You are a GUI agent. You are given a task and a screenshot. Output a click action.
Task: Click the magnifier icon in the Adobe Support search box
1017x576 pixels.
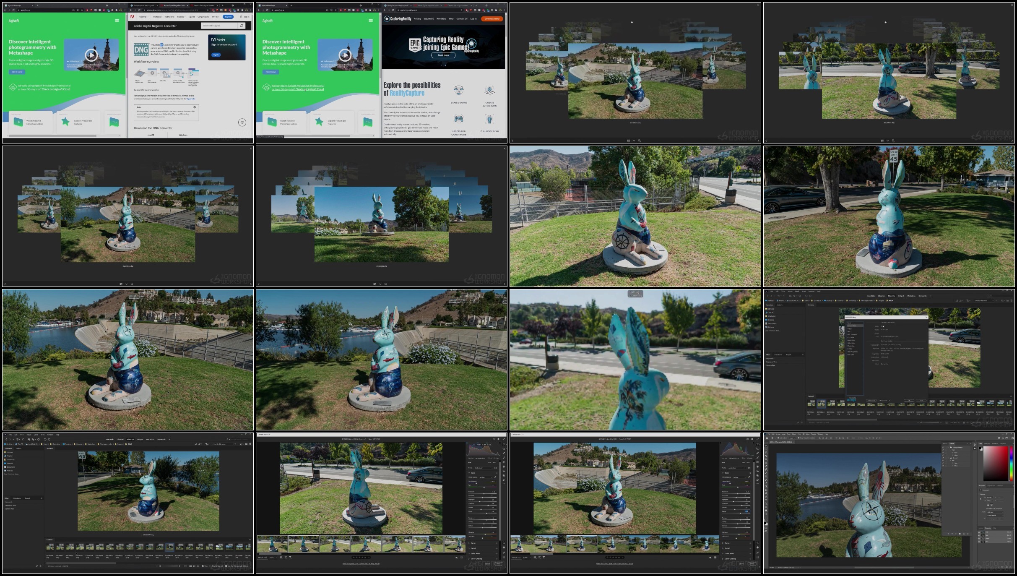pos(242,26)
